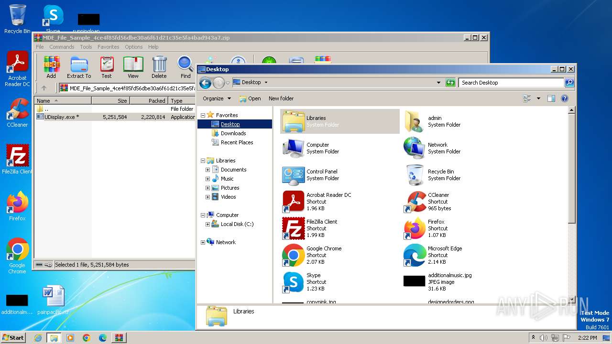Select Downloads in the navigation pane
The width and height of the screenshot is (612, 344).
click(233, 133)
